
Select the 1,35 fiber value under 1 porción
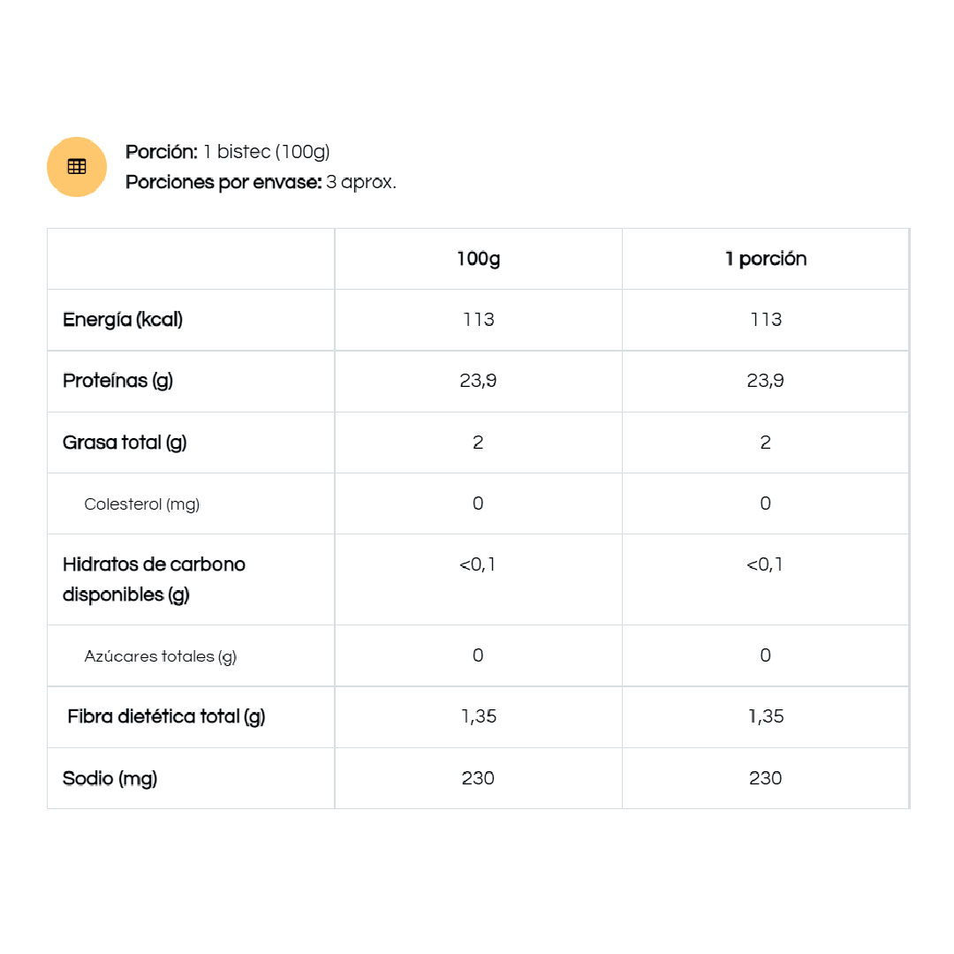766,716
